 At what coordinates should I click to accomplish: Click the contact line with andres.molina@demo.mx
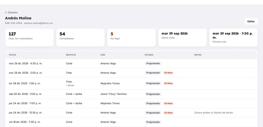(29, 23)
